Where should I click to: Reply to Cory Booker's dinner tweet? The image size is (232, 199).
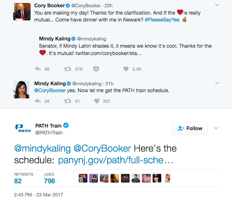point(38,69)
